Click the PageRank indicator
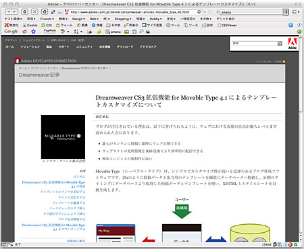The height and width of the screenshot is (249, 304). tap(50, 31)
